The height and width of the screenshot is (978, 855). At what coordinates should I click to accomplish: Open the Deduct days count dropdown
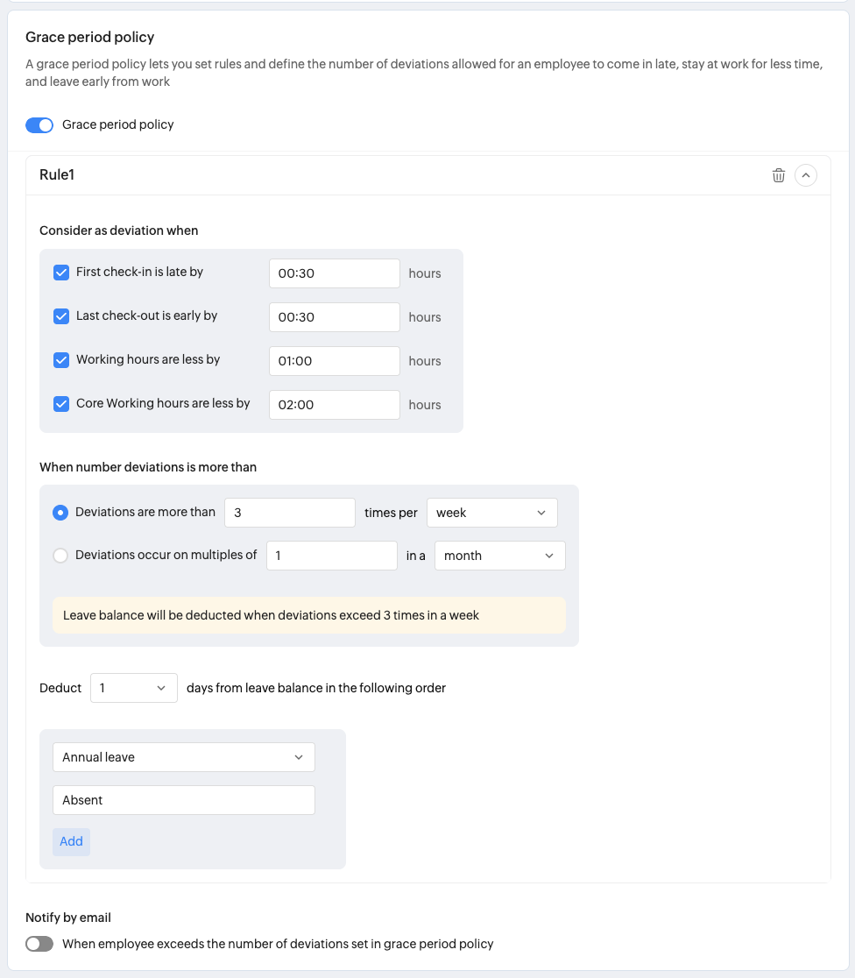coord(133,688)
